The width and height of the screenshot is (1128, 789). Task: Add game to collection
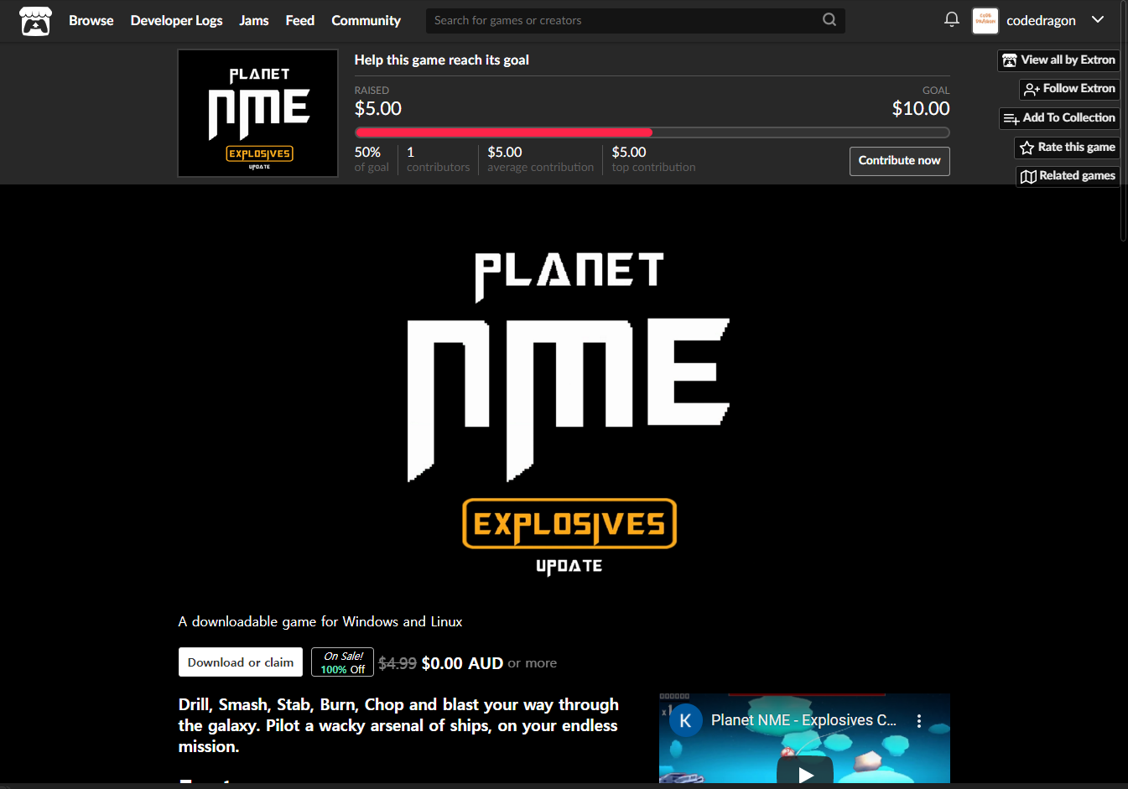click(x=1060, y=118)
